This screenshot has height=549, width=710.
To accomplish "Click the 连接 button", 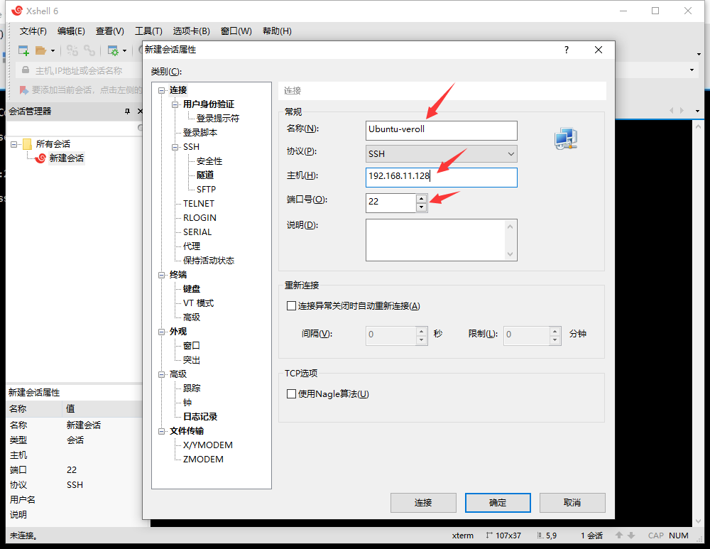I will [x=423, y=503].
